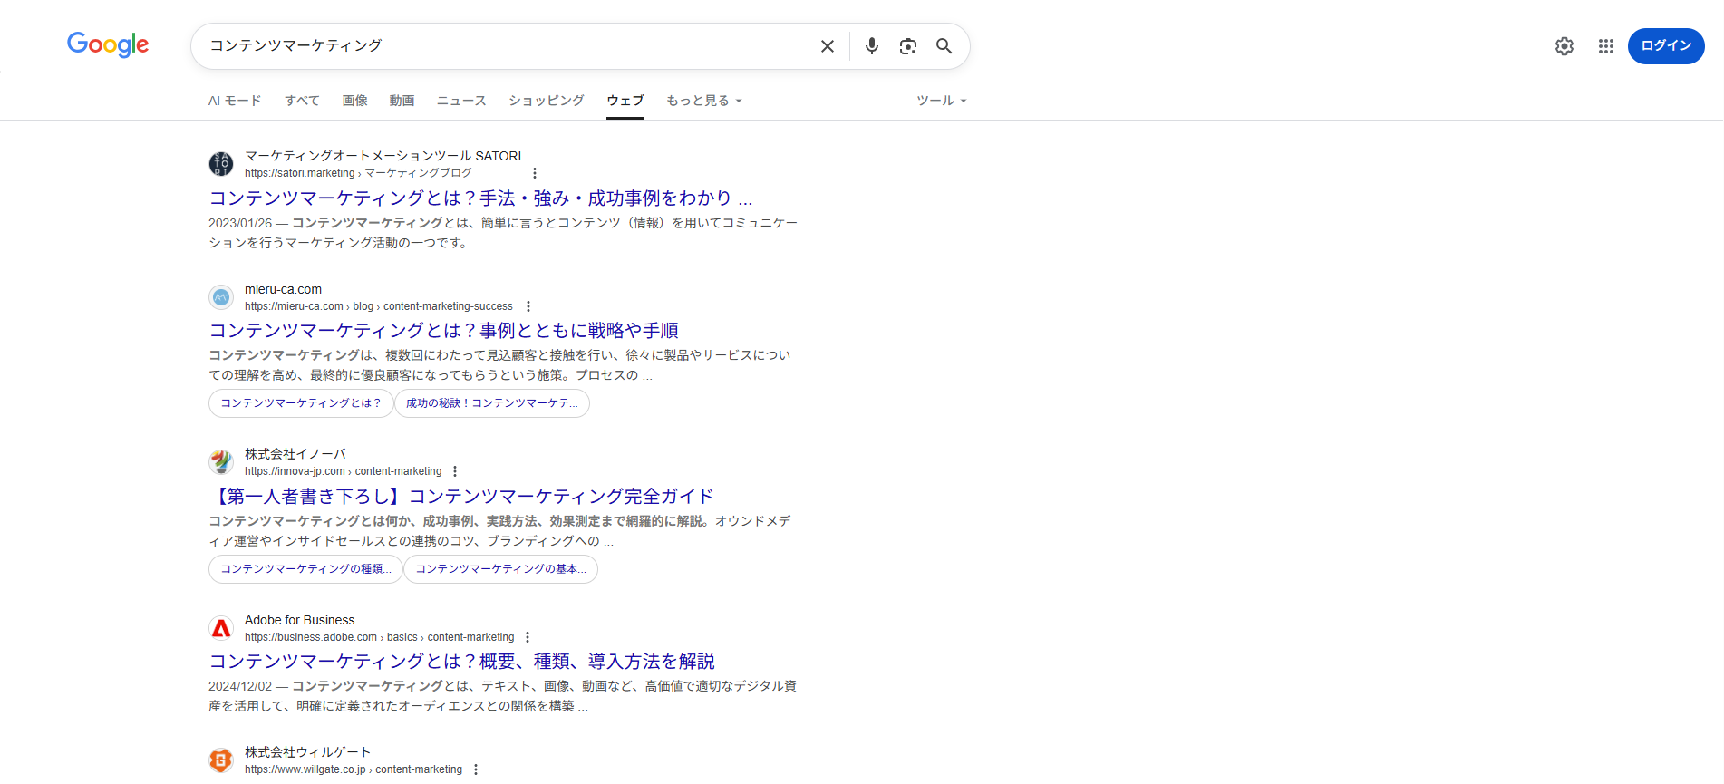The width and height of the screenshot is (1724, 784).
Task: Switch to the ニュース tab
Action: click(x=461, y=101)
